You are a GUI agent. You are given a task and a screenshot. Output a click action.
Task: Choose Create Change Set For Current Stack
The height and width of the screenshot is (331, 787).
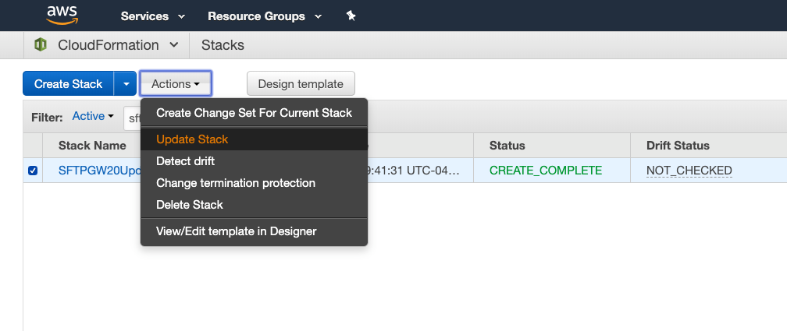pyautogui.click(x=254, y=113)
